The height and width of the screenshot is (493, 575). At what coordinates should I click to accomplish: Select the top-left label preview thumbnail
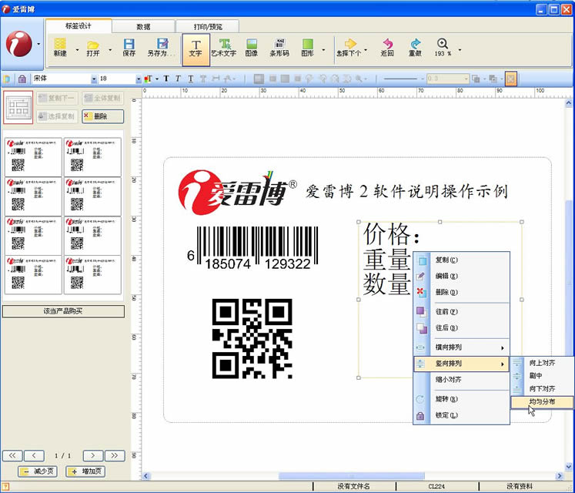33,157
